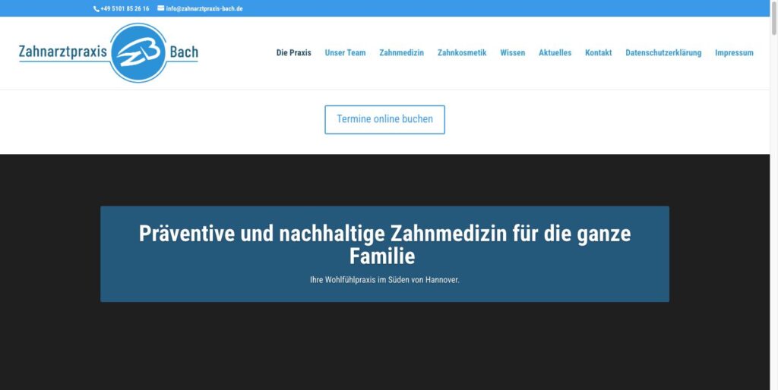View the Impressum page
The width and height of the screenshot is (778, 390).
point(735,52)
